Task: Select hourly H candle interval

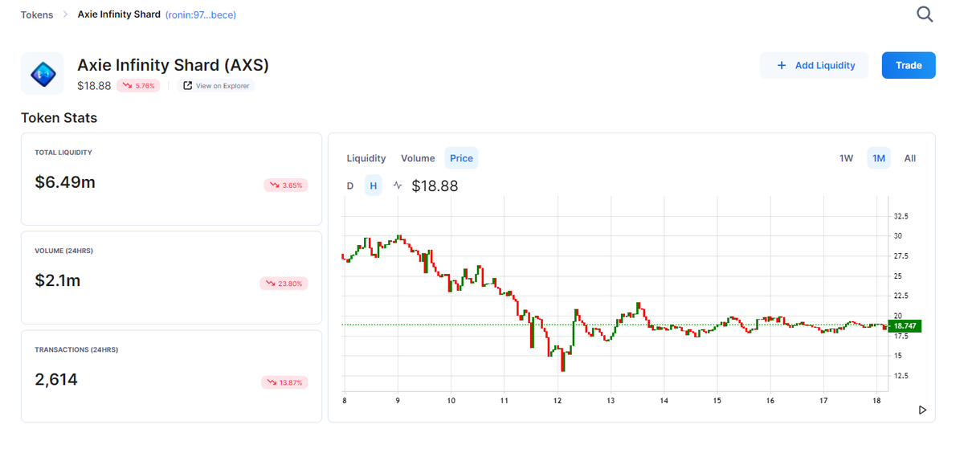Action: [373, 186]
